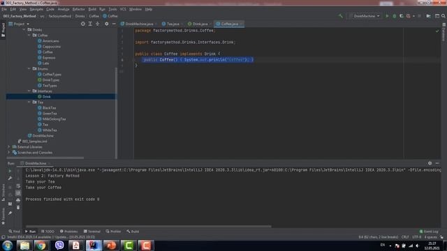This screenshot has width=447, height=251.
Task: Click the Run console horizontal scrollbar
Action: (x=148, y=227)
